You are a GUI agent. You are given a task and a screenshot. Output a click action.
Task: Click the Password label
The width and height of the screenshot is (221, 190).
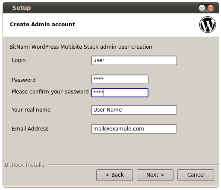[24, 80]
